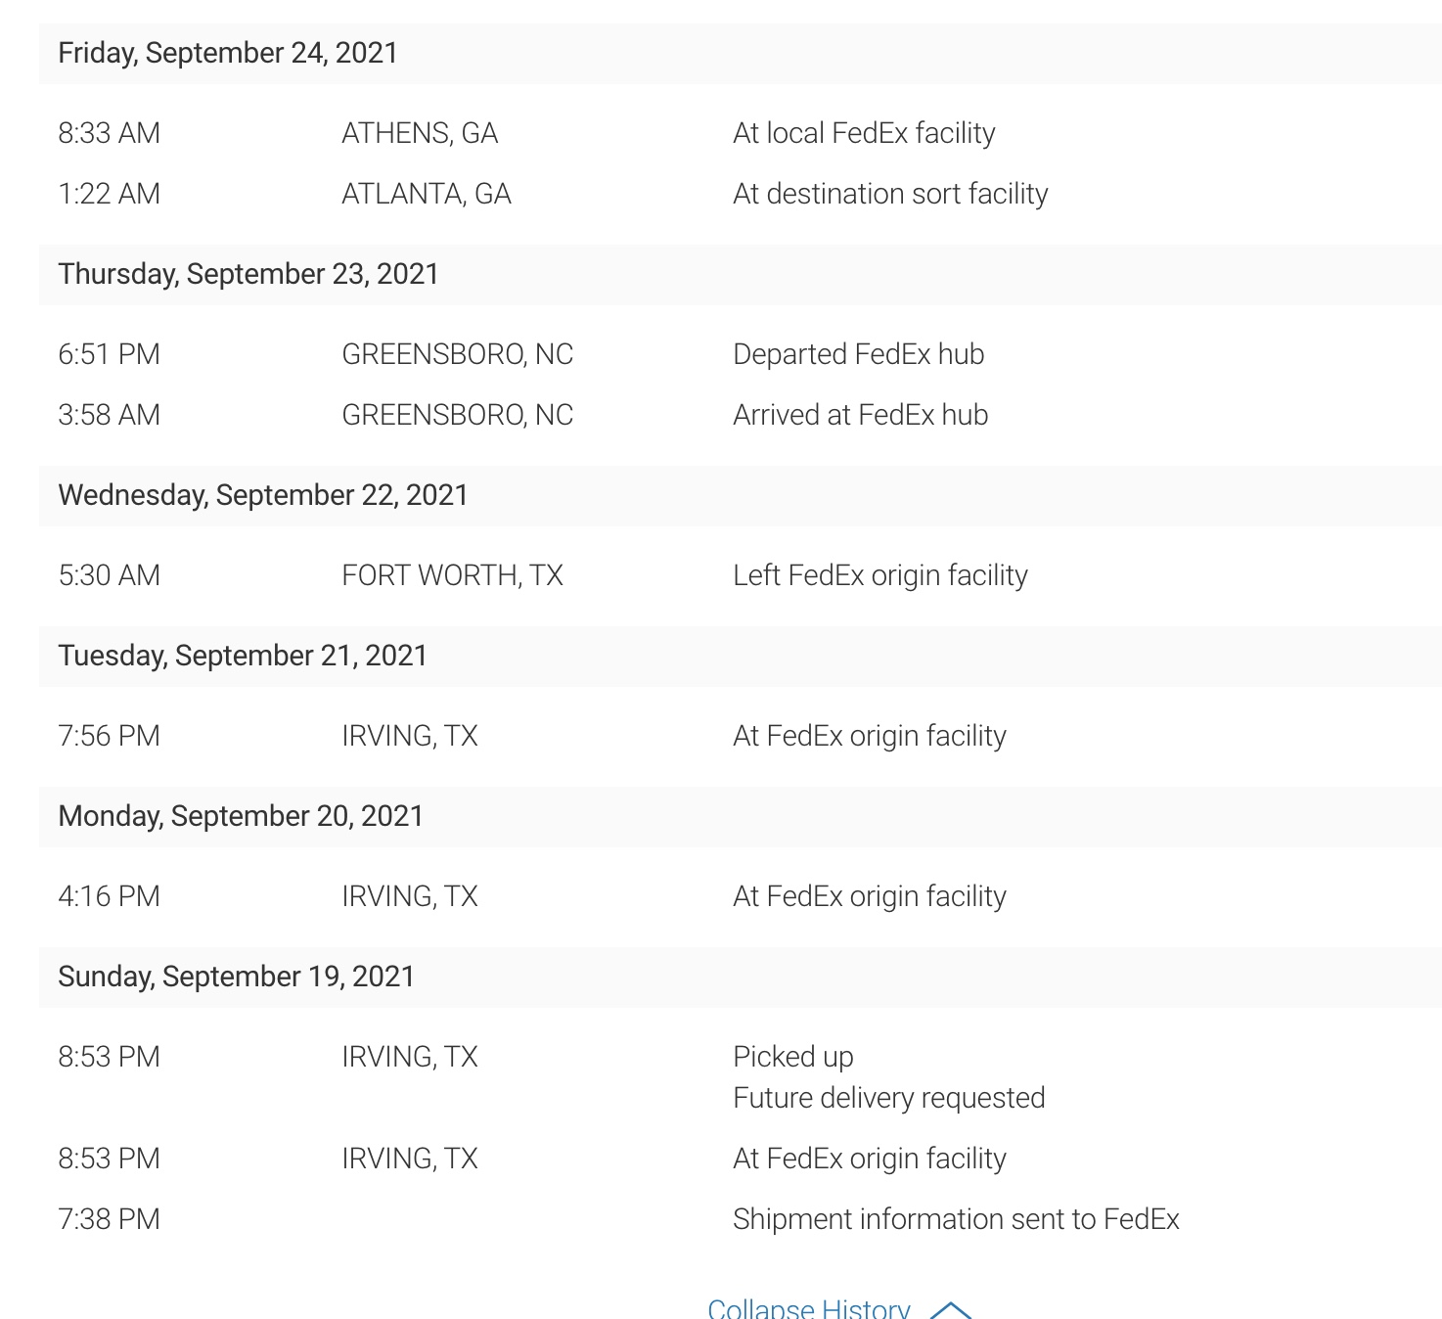
Task: Select the Monday, September 20, 2021 header
Action: (x=241, y=816)
